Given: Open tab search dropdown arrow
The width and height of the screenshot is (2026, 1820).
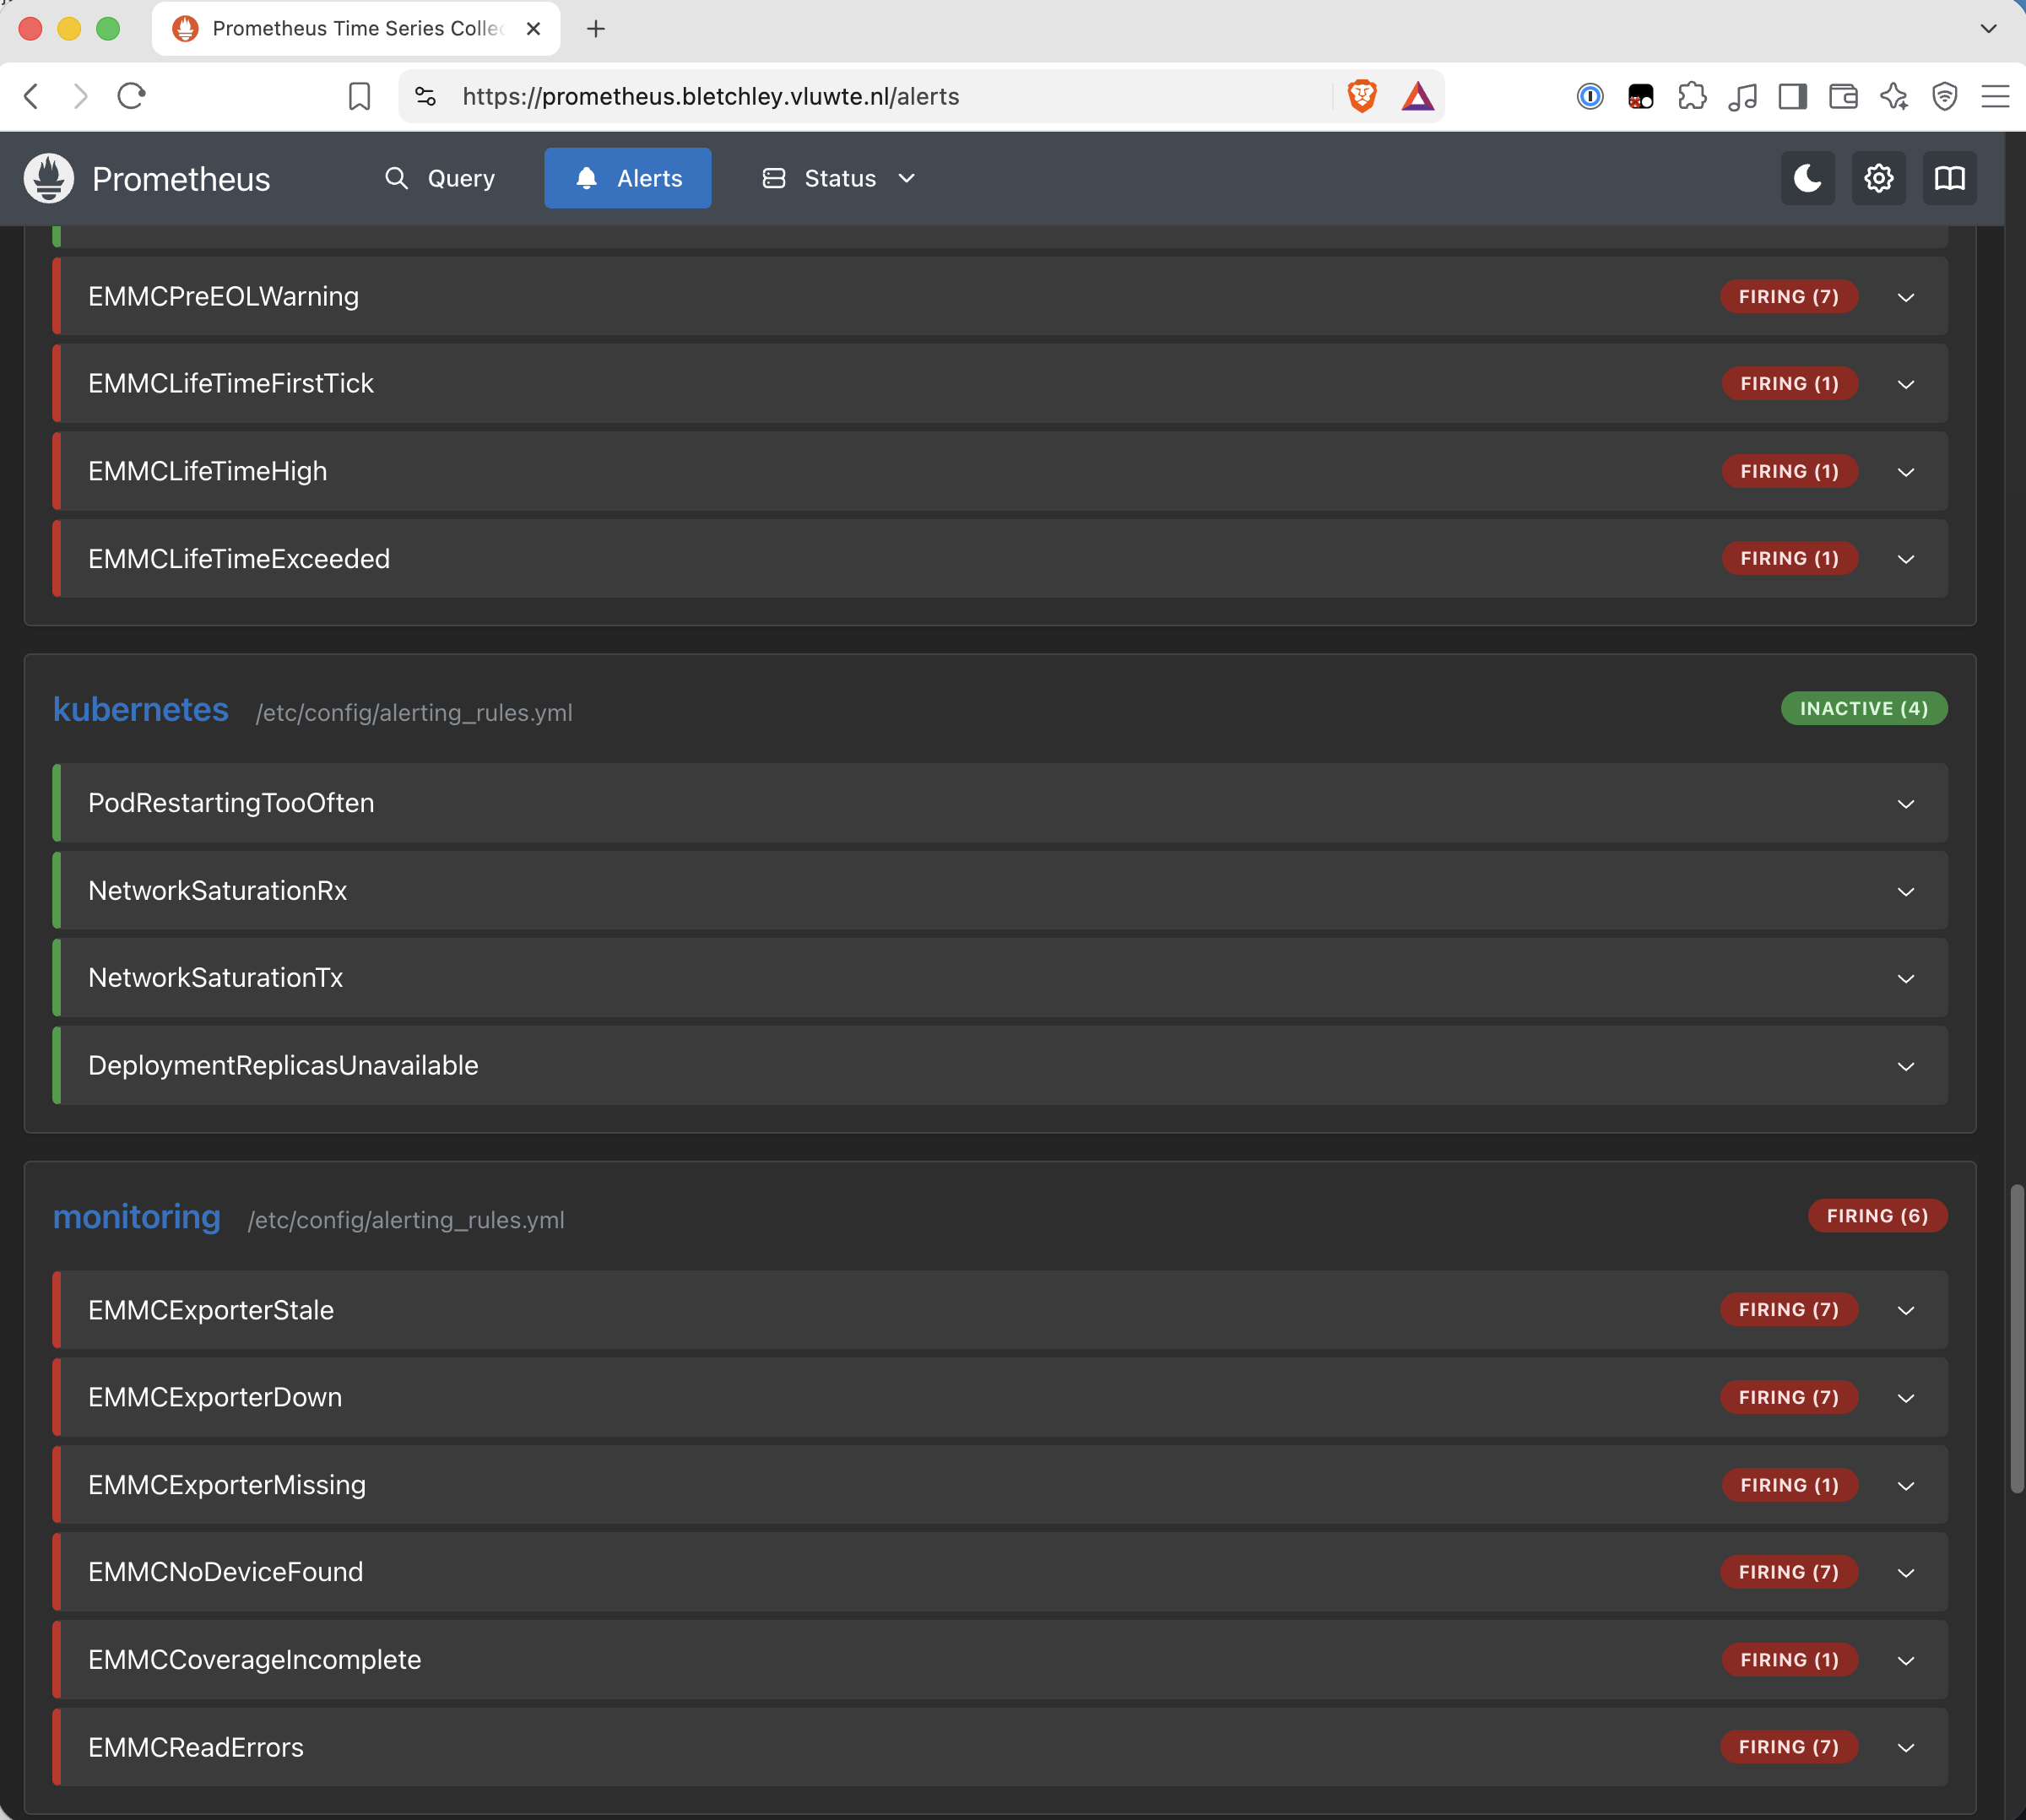Looking at the screenshot, I should click(x=1988, y=29).
